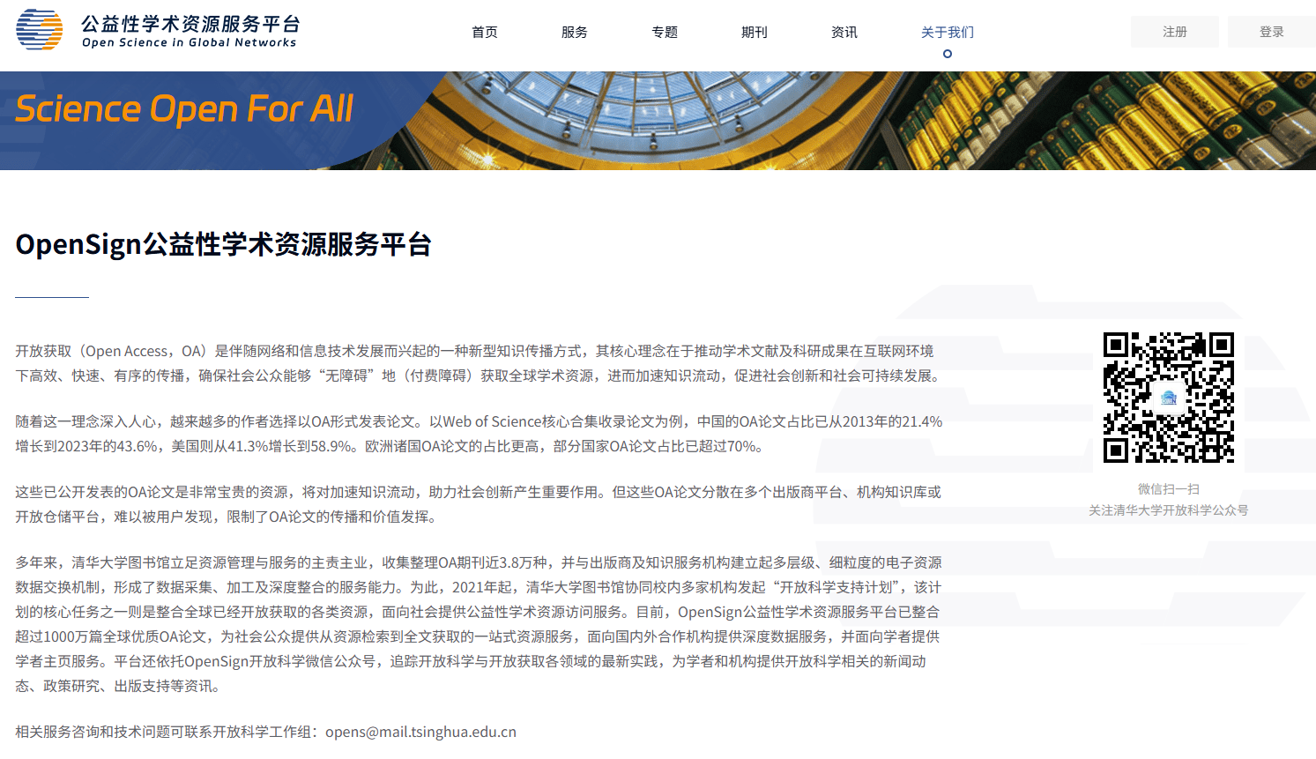This screenshot has width=1316, height=759.
Task: Click the 微信扫一扫 caption
Action: [1169, 489]
